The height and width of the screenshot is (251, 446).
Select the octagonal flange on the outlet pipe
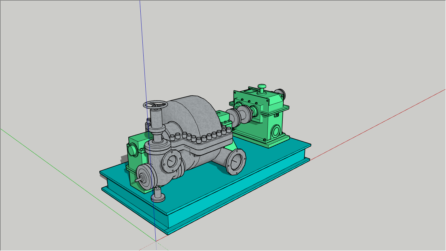[236, 162]
